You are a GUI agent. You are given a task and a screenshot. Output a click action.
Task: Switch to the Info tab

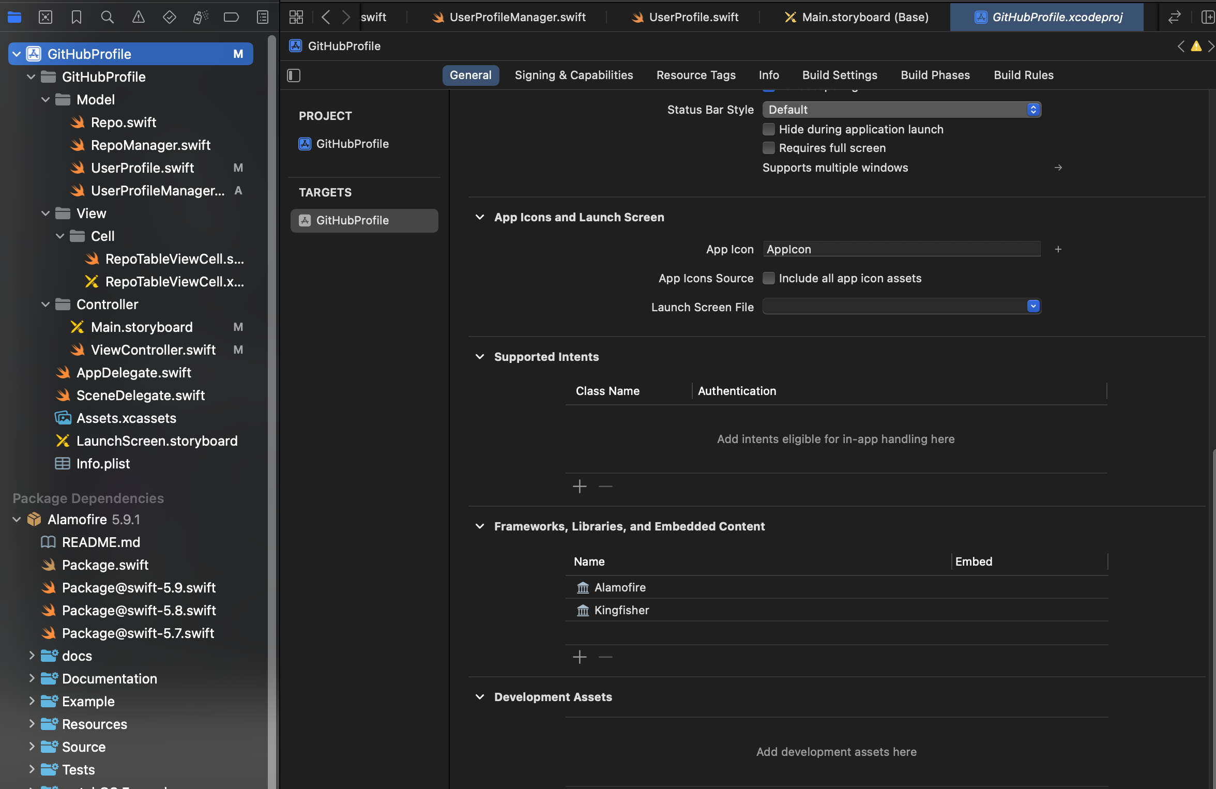pyautogui.click(x=769, y=75)
